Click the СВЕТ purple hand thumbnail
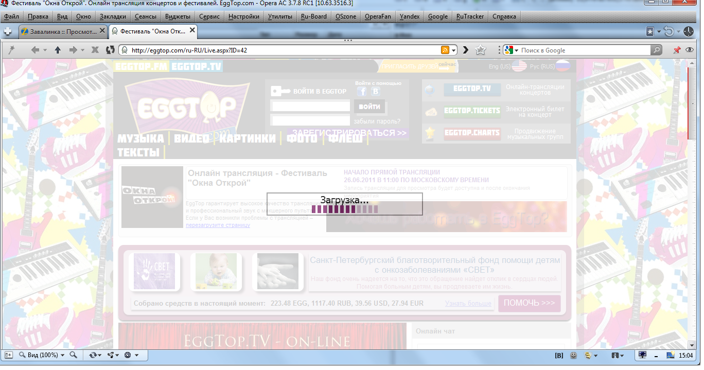Screen dimensions: 704x370 pyautogui.click(x=154, y=271)
